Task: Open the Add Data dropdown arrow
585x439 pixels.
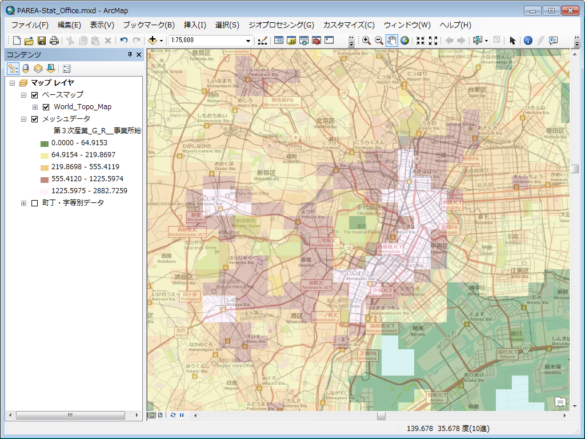Action: coord(161,41)
